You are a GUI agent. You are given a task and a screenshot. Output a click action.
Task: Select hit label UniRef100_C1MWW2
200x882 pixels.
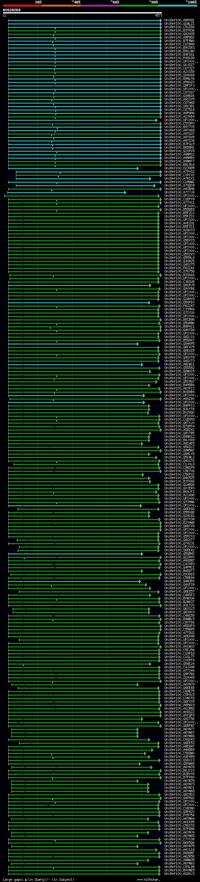179,182
